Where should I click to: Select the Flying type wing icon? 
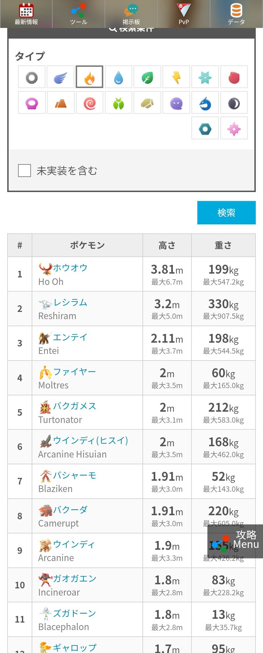(x=61, y=77)
